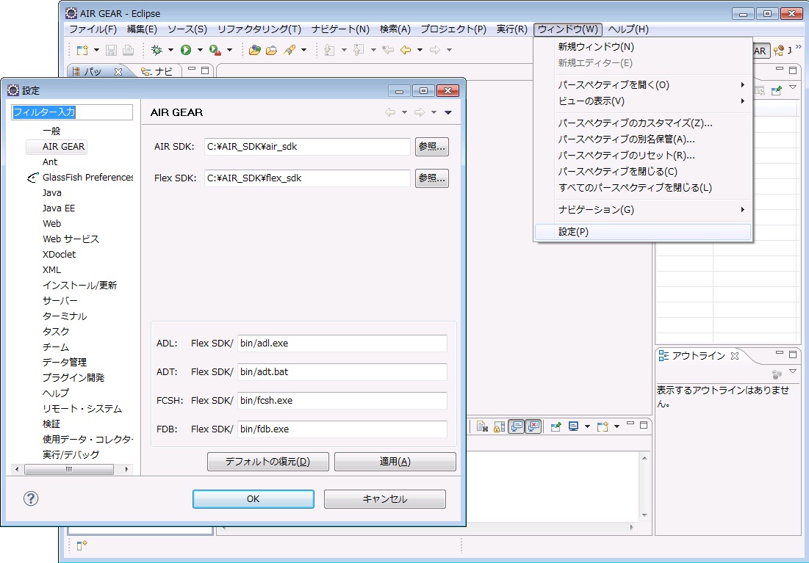809x563 pixels.
Task: Click the フィルター入力 filter field
Action: pos(72,112)
